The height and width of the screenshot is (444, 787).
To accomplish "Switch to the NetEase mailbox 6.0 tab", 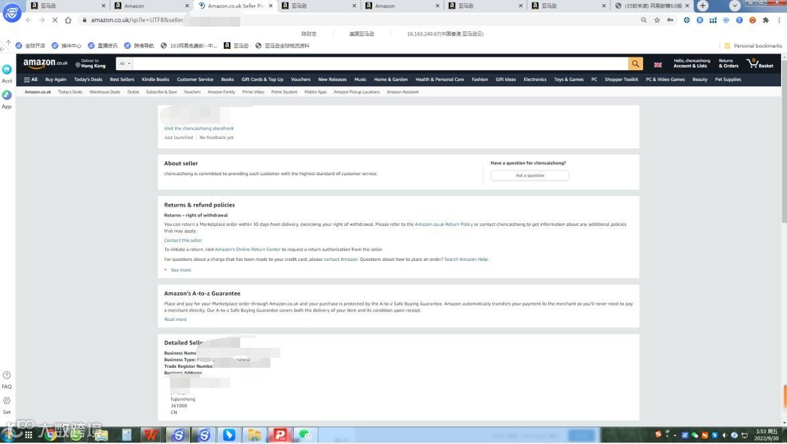I will (x=652, y=6).
